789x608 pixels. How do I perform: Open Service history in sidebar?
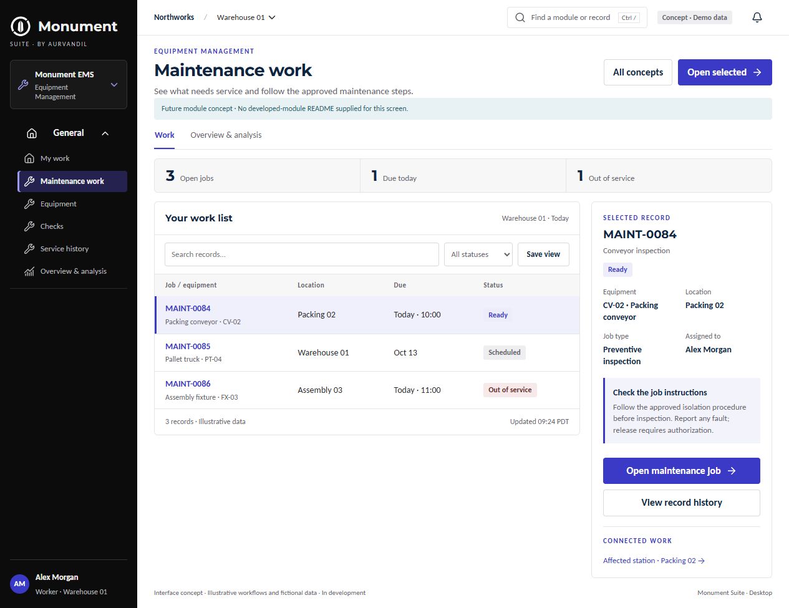click(x=72, y=249)
